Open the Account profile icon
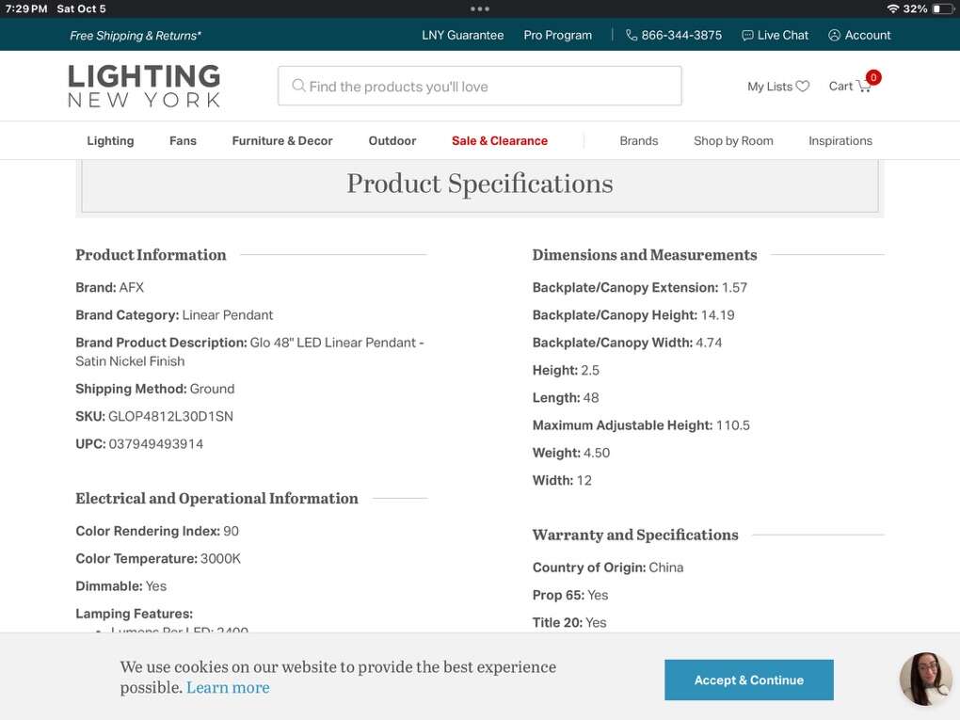The height and width of the screenshot is (720, 960). pos(834,36)
